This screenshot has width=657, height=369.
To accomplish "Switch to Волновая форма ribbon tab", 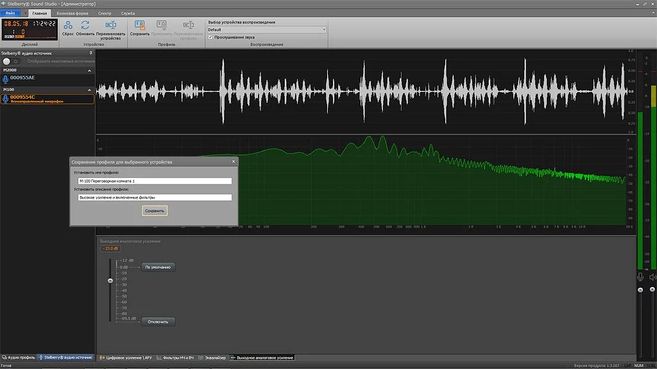I will 73,13.
